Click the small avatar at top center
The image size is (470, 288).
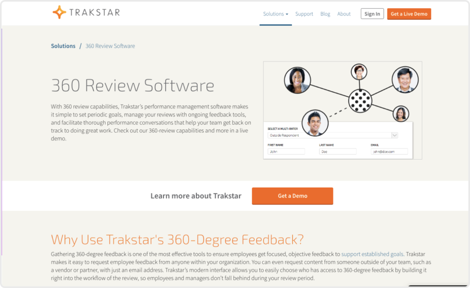point(358,72)
